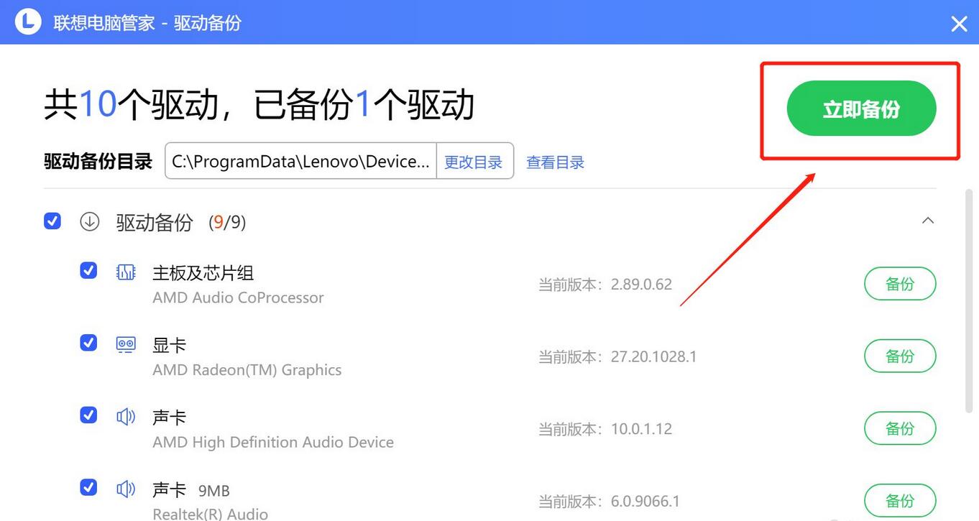This screenshot has height=521, width=979.
Task: Back up the AMD Radeon Graphics driver
Action: [899, 356]
